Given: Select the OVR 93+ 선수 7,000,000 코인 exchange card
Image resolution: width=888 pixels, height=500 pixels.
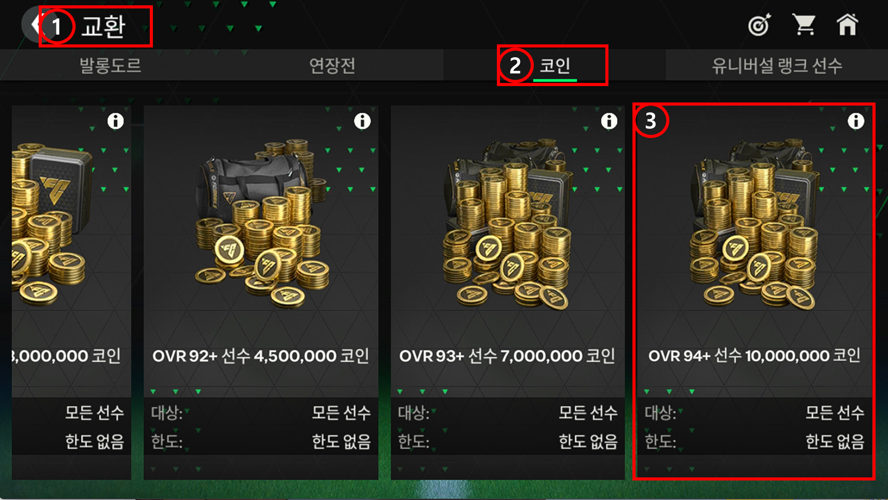Looking at the screenshot, I should point(508,292).
